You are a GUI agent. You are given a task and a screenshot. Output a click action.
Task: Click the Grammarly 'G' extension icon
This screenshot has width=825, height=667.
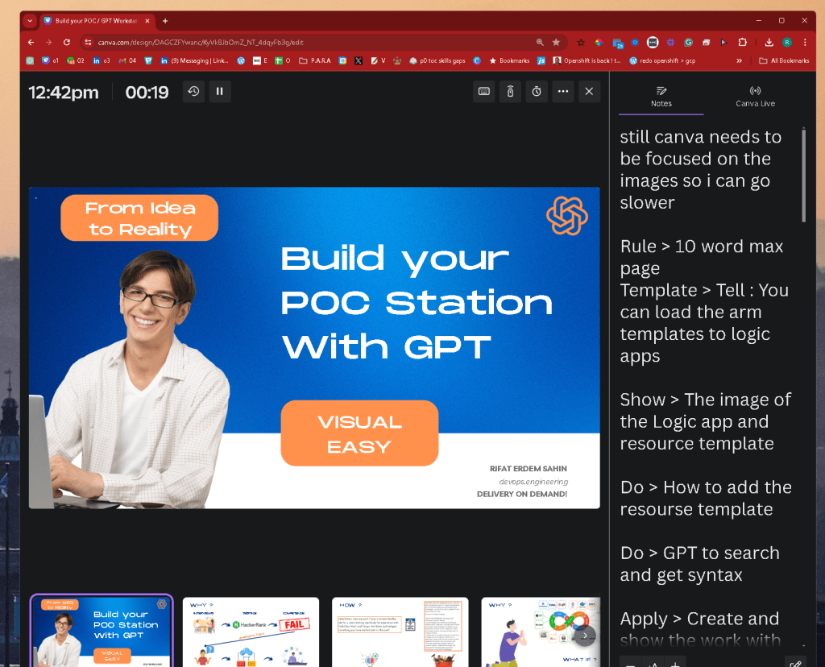(x=688, y=42)
